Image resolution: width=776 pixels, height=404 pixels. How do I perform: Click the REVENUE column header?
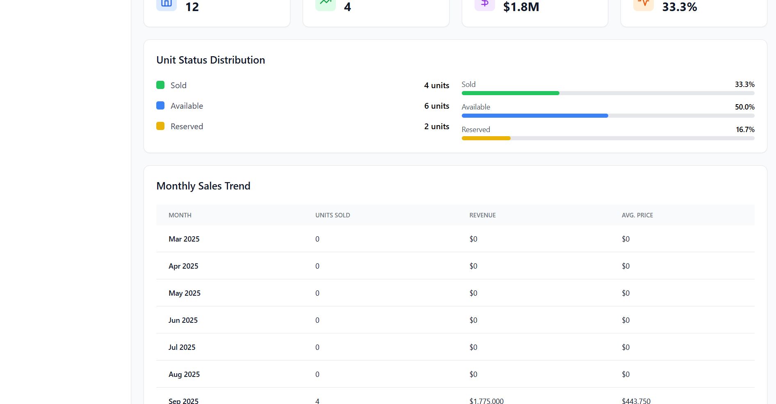[x=482, y=215]
